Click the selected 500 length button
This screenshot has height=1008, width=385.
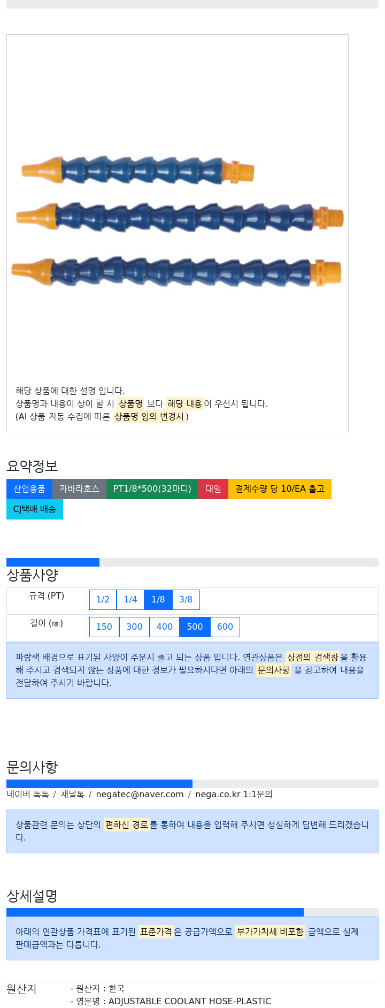pos(195,627)
